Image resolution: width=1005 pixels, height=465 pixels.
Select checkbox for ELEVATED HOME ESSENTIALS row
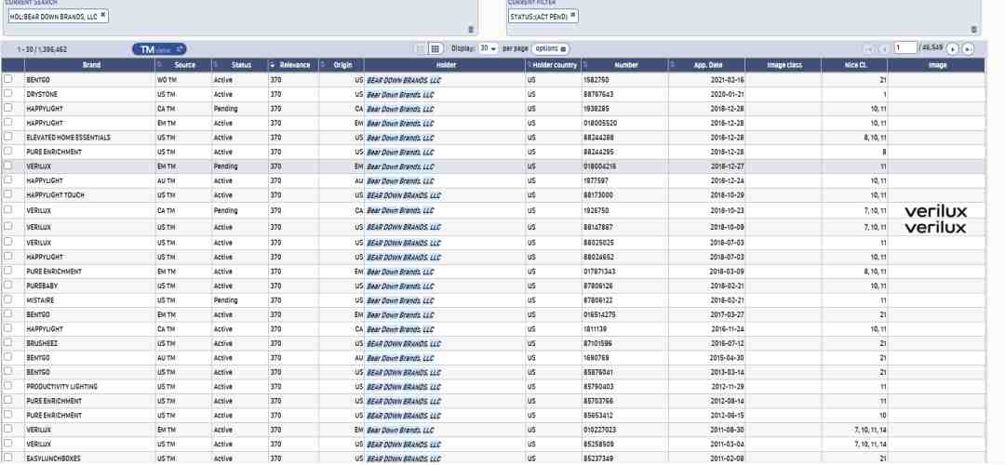pyautogui.click(x=8, y=137)
